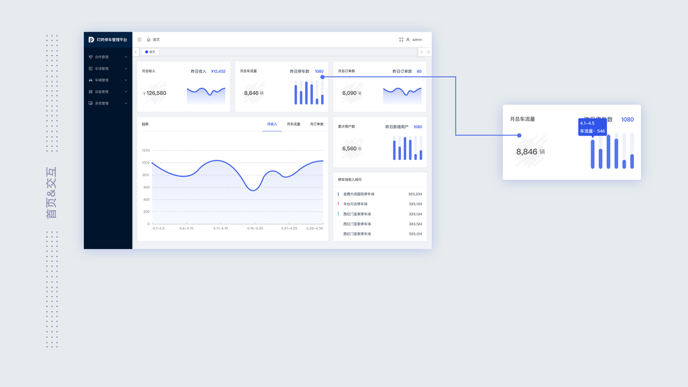The height and width of the screenshot is (387, 688).
Task: Click 丰台万达停车场 ranking row
Action: tap(380, 204)
